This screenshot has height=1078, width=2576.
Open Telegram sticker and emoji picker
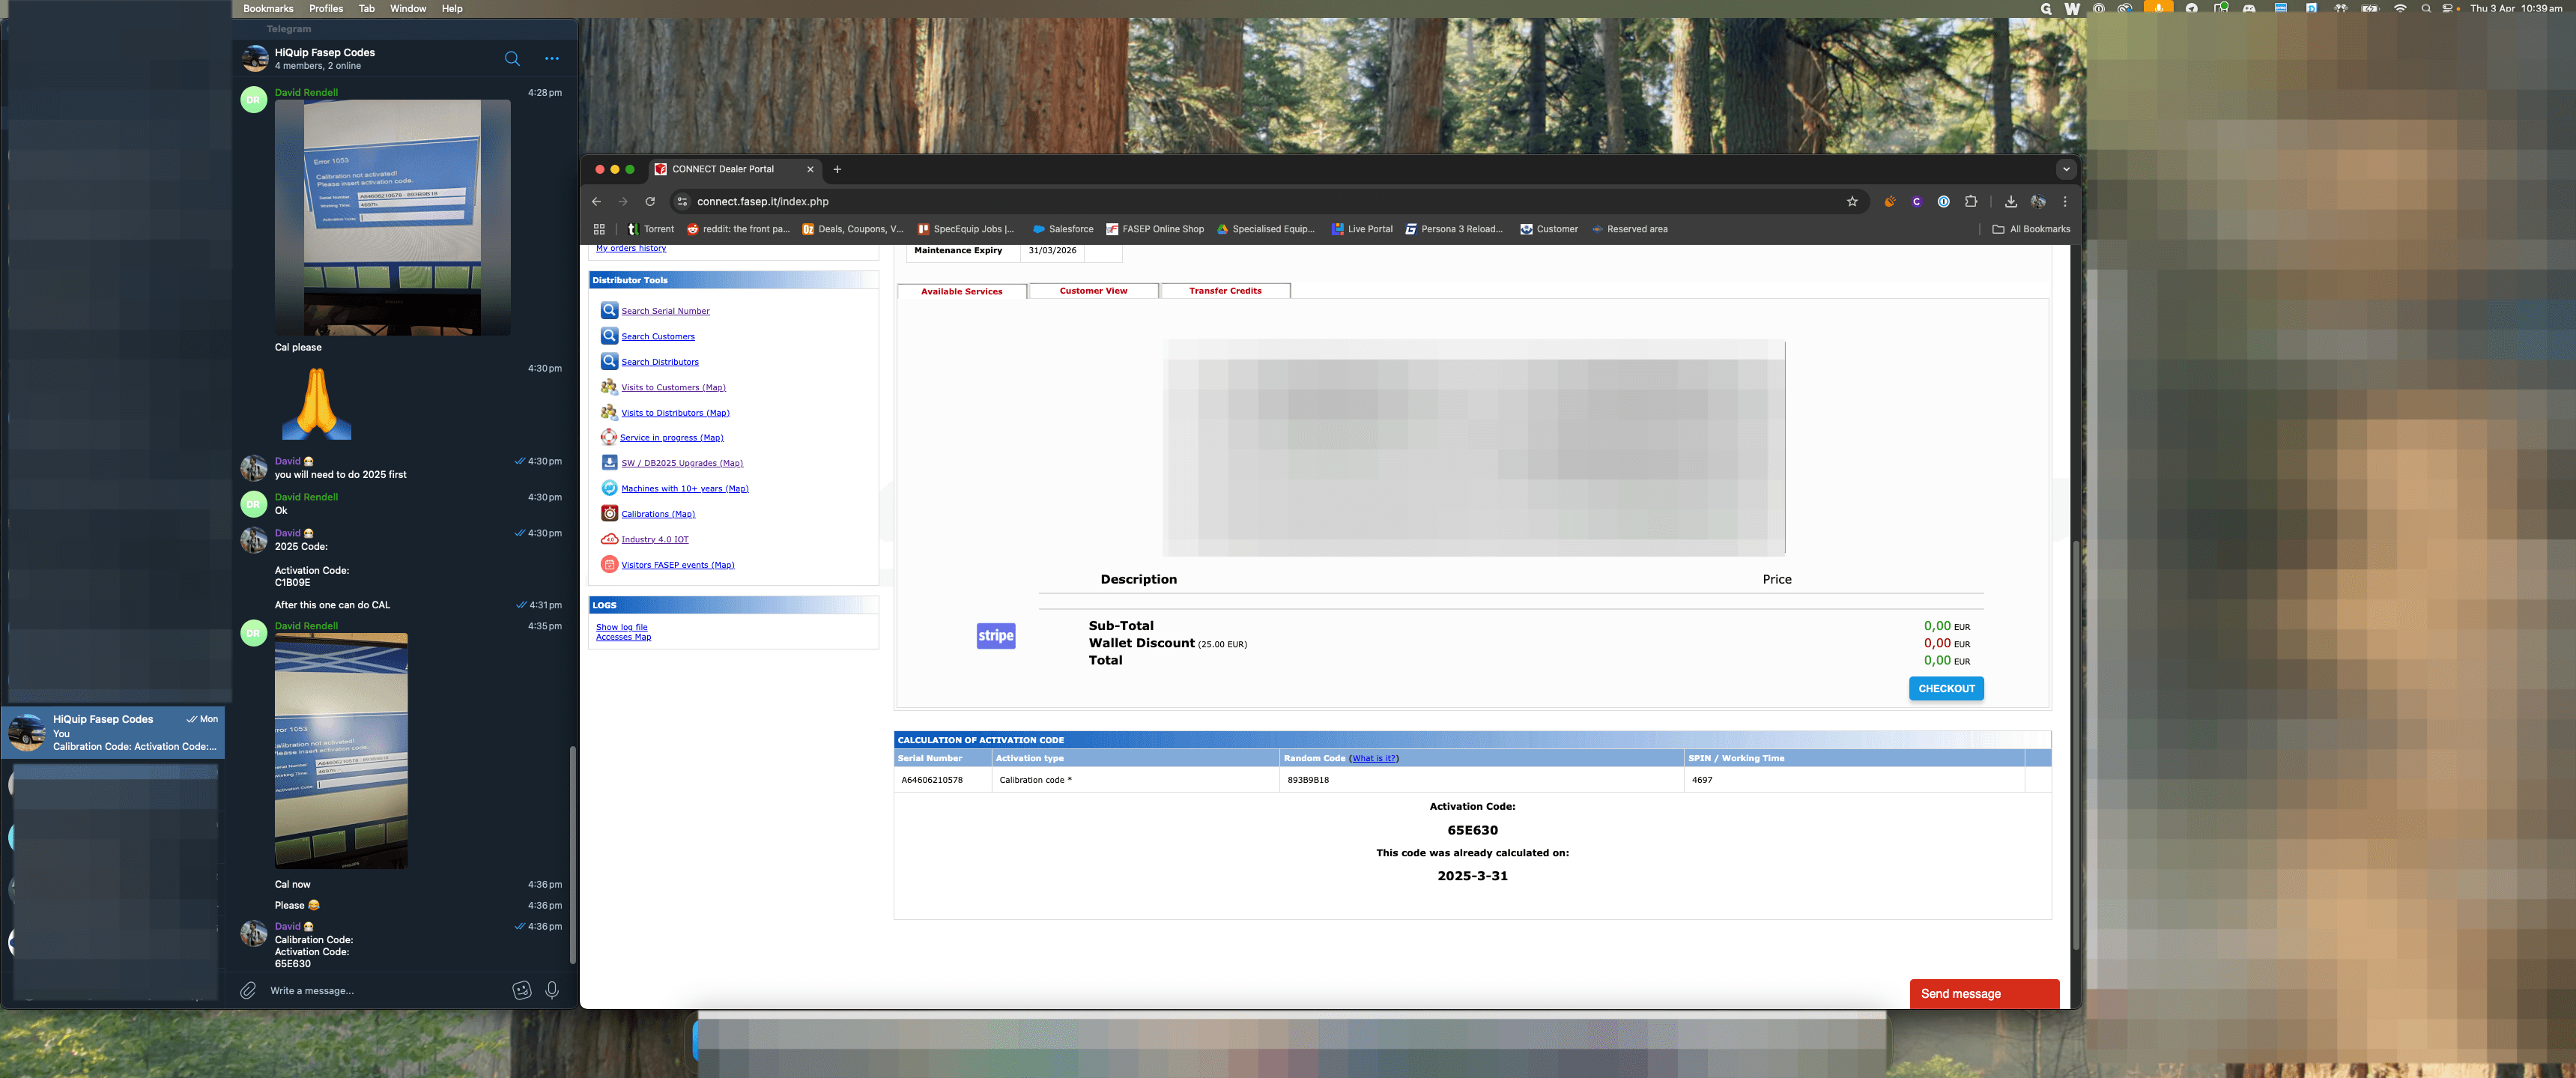pos(522,990)
